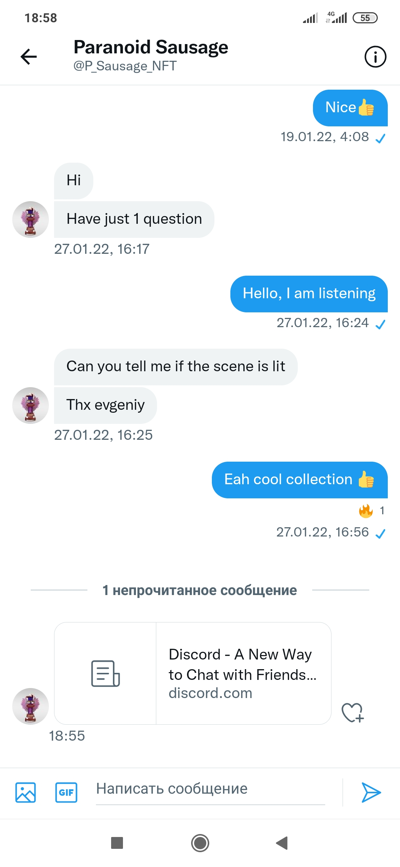Image resolution: width=400 pixels, height=867 pixels.
Task: Select the "Eah cool collection" message bubble
Action: pos(300,480)
